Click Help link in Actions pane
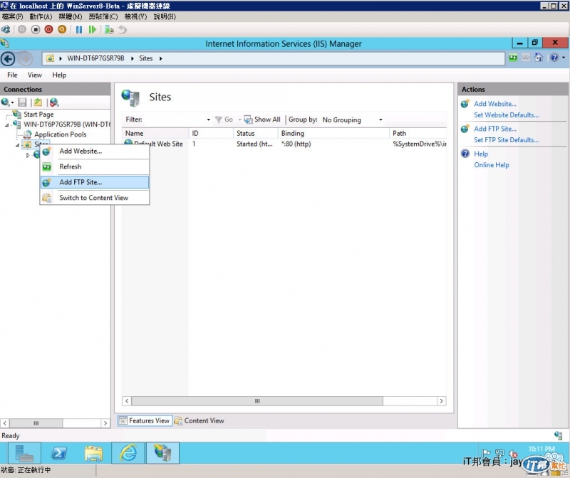Viewport: 570px width, 478px height. pos(480,154)
